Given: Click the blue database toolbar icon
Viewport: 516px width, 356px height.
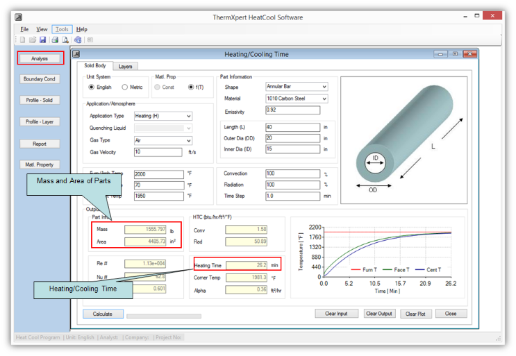Looking at the screenshot, I should pos(78,40).
